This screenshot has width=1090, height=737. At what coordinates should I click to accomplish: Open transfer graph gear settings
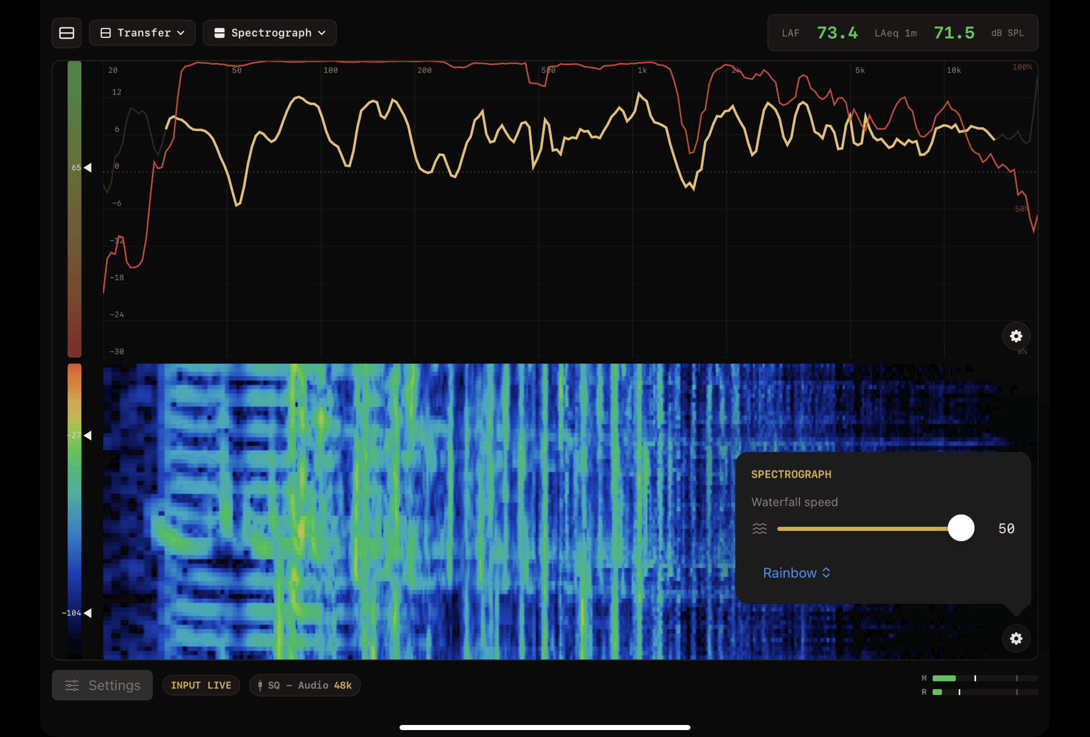[x=1016, y=336]
